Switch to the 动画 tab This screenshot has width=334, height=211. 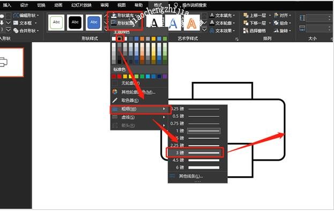pos(58,5)
